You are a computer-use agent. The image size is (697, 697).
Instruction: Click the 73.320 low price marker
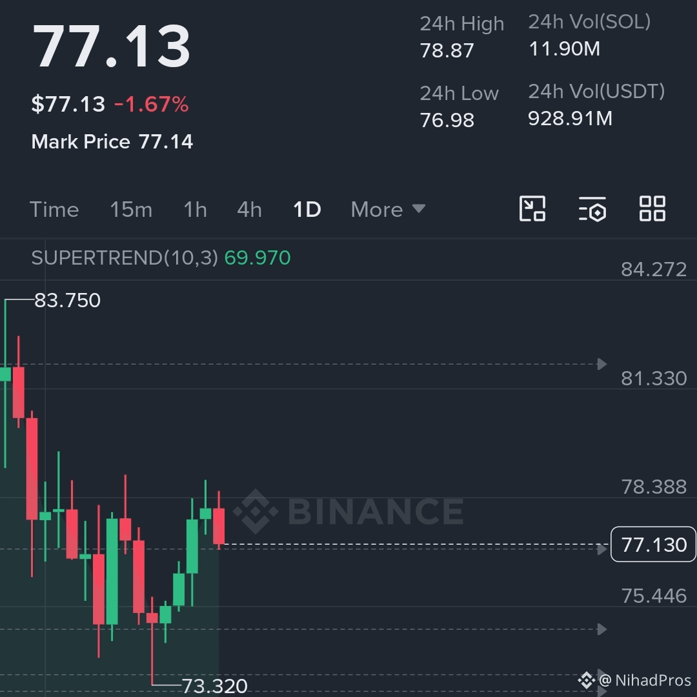pyautogui.click(x=215, y=686)
